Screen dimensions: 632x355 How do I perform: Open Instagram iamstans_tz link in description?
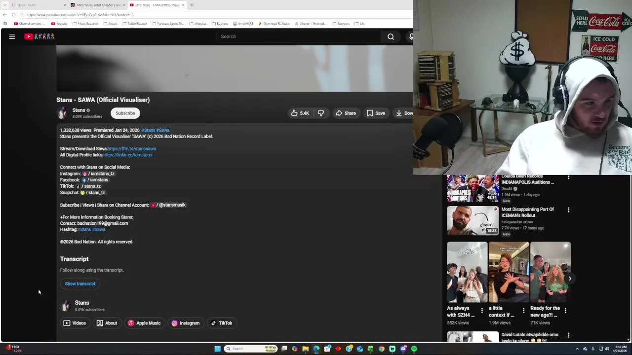click(x=99, y=174)
